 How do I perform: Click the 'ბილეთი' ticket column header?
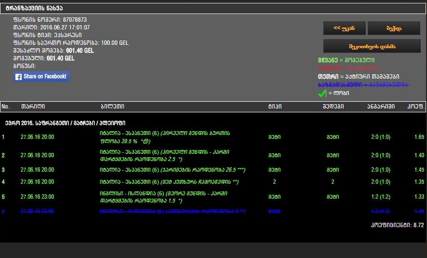coord(113,107)
